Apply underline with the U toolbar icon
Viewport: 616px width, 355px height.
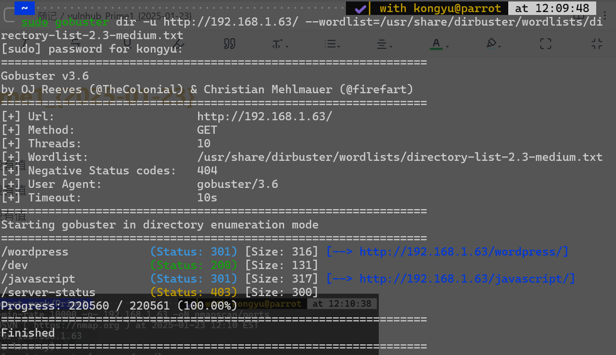point(128,44)
